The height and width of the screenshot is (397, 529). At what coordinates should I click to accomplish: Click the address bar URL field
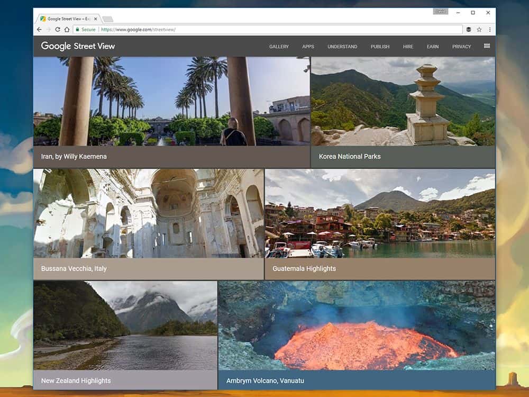click(264, 30)
